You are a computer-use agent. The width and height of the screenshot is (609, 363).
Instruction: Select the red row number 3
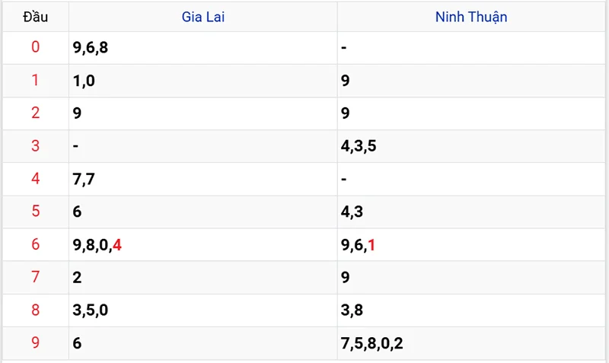coord(35,146)
